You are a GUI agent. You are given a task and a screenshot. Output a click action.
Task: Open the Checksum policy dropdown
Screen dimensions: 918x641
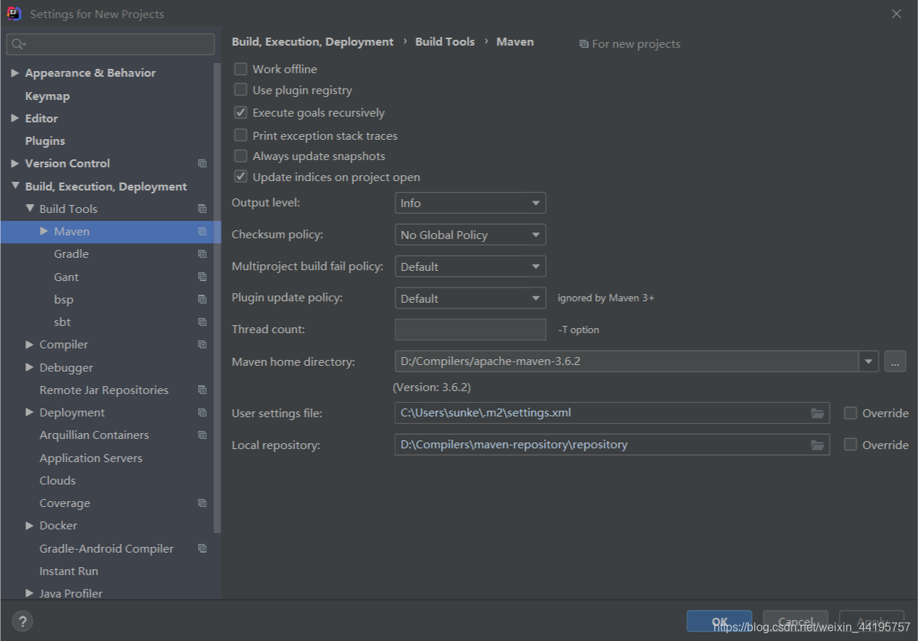[470, 235]
